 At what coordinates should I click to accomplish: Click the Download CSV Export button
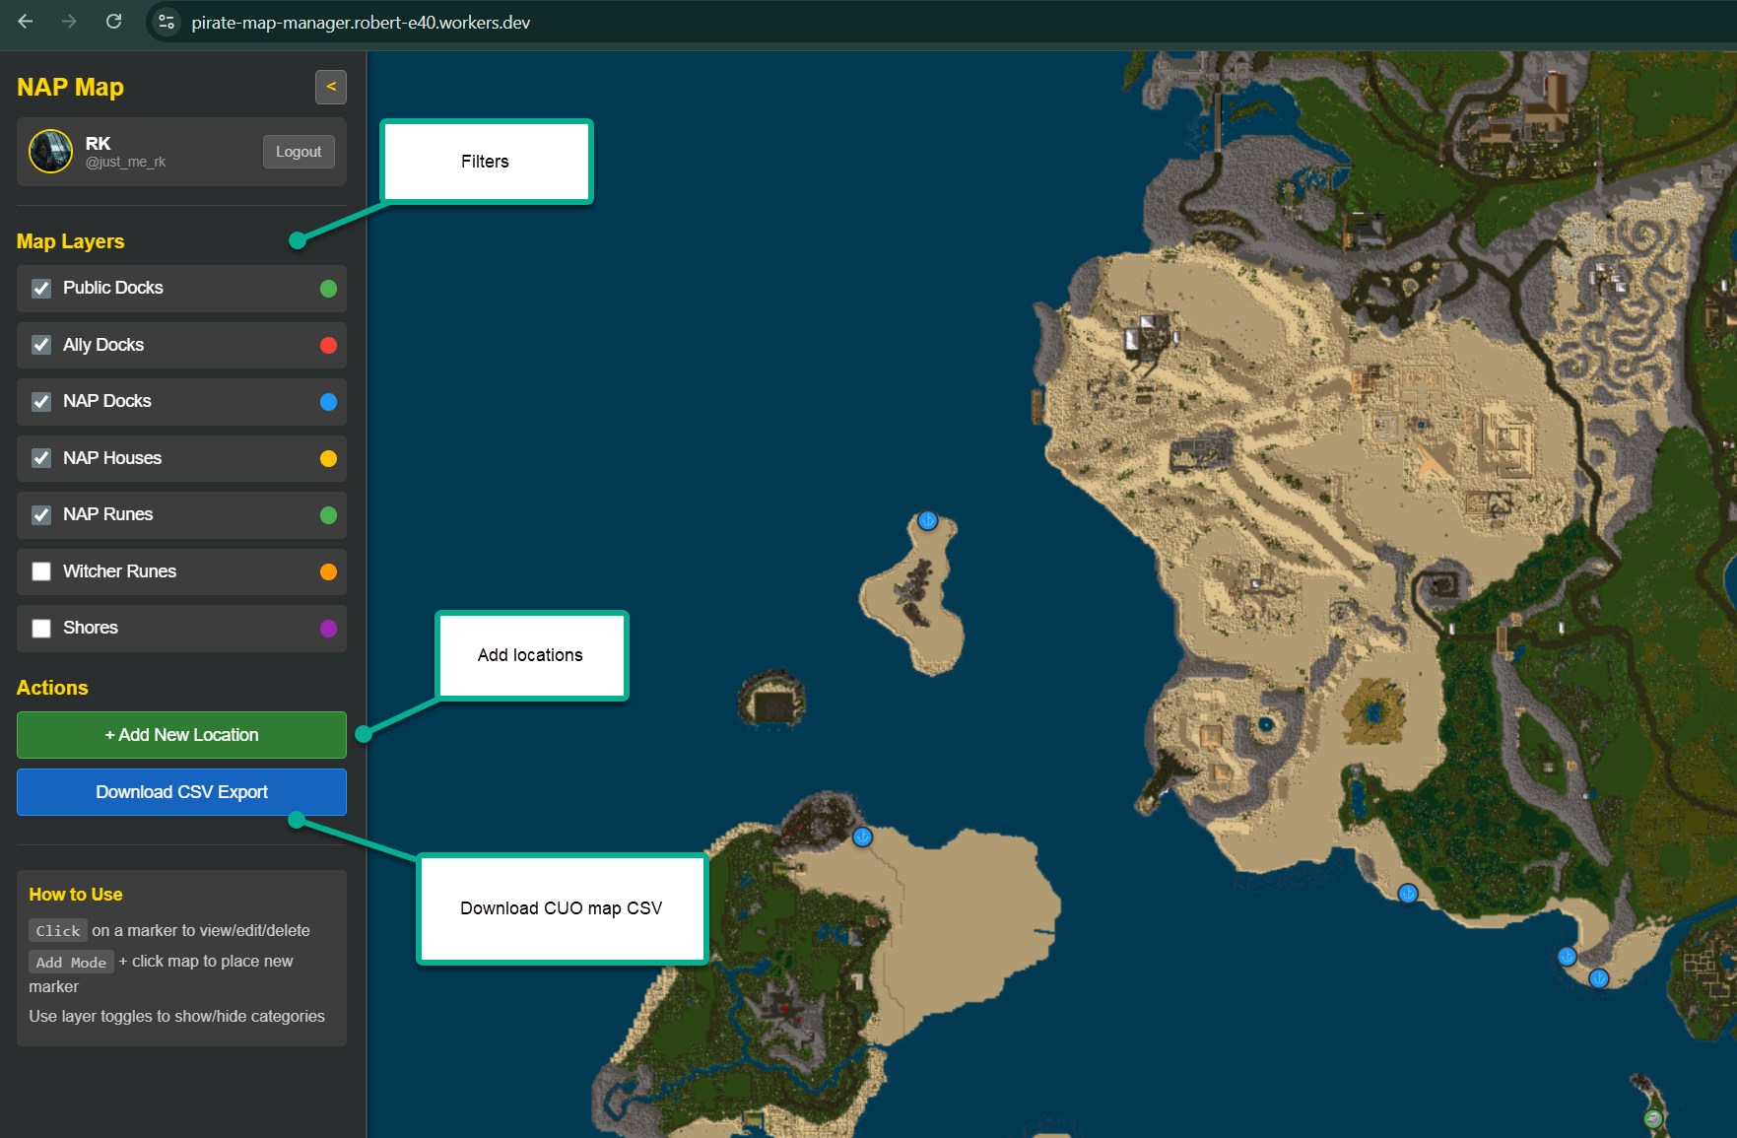[x=180, y=791]
